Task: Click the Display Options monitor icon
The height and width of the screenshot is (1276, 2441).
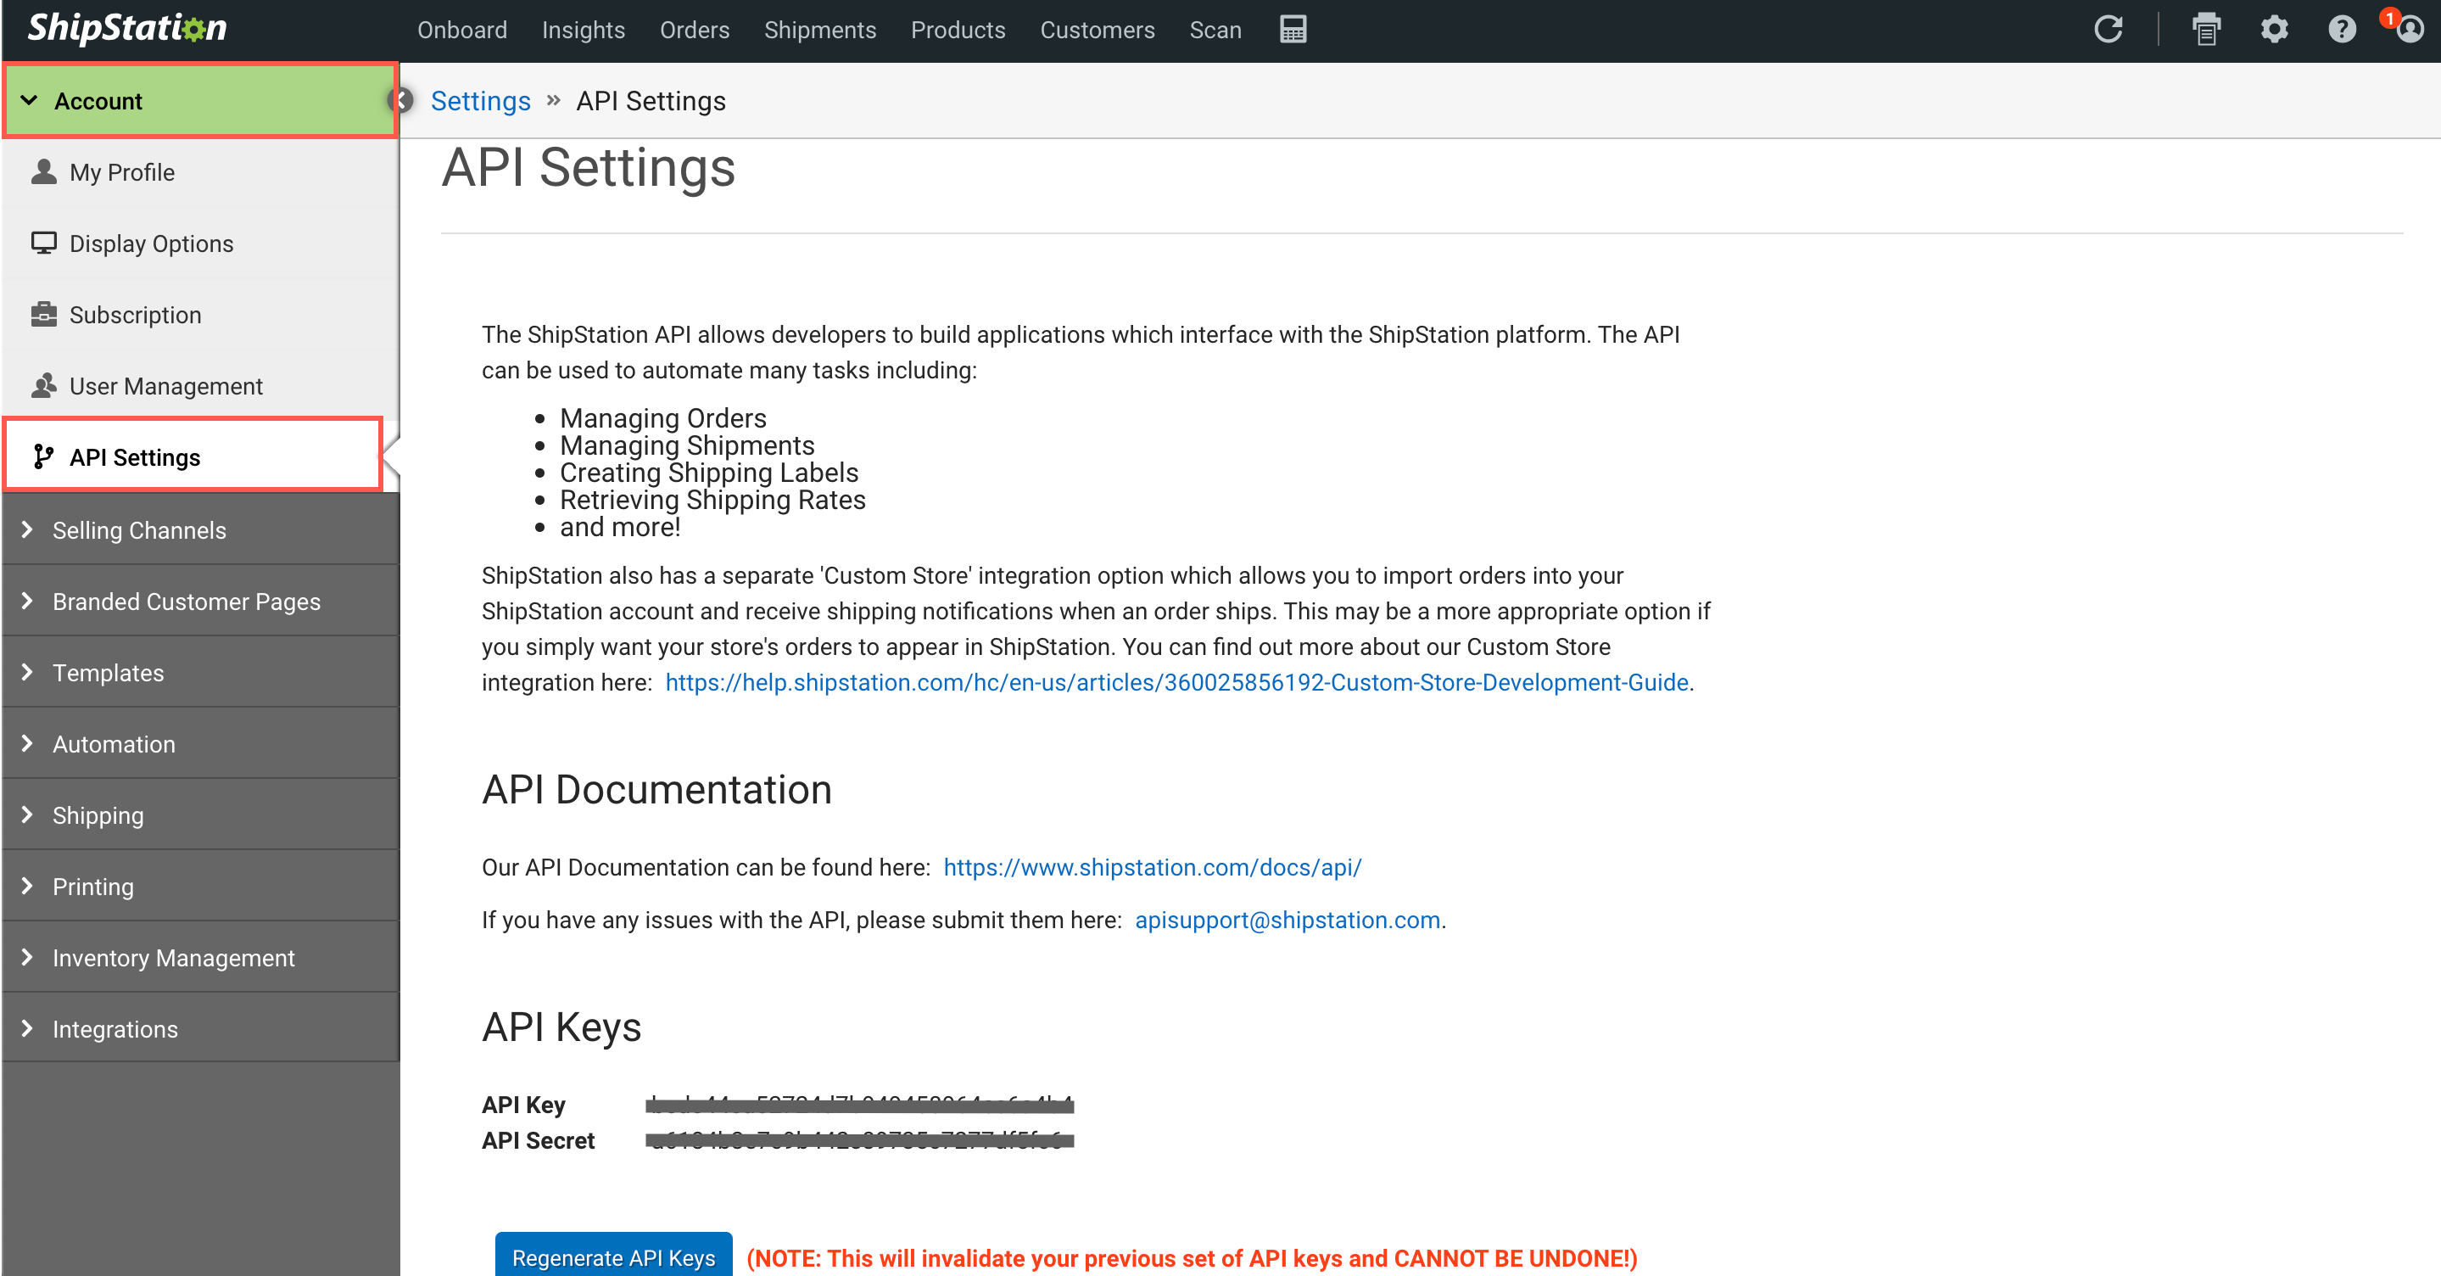Action: click(43, 243)
